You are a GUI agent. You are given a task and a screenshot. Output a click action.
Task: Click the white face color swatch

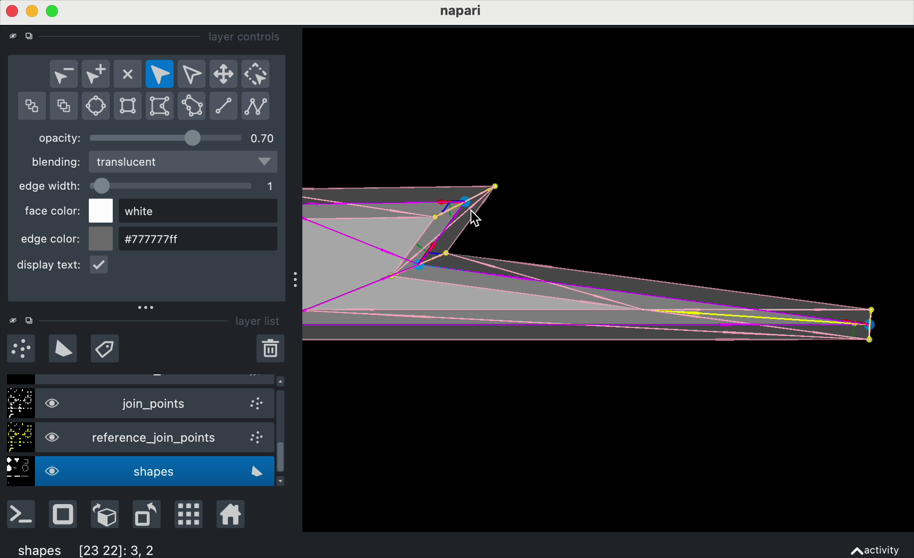pyautogui.click(x=100, y=211)
